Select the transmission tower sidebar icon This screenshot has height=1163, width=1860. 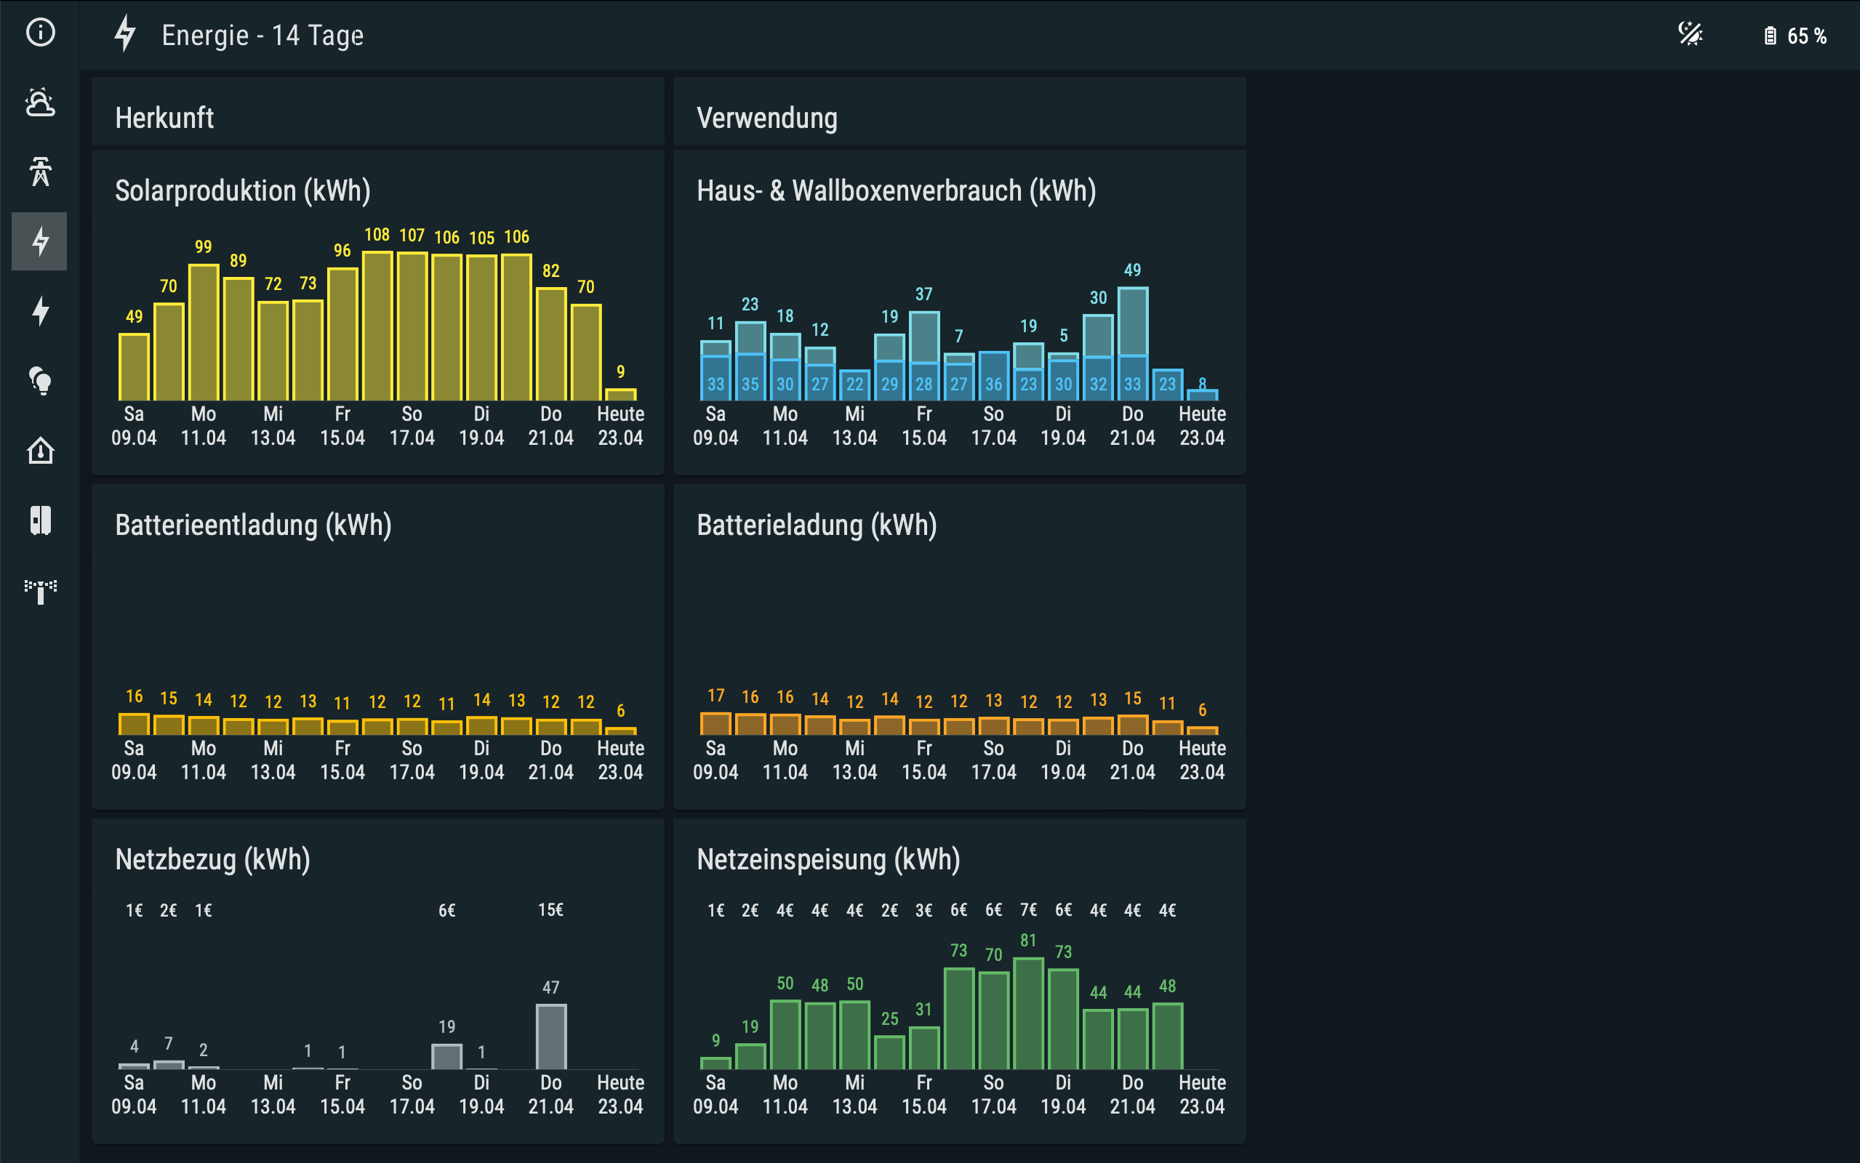point(40,172)
